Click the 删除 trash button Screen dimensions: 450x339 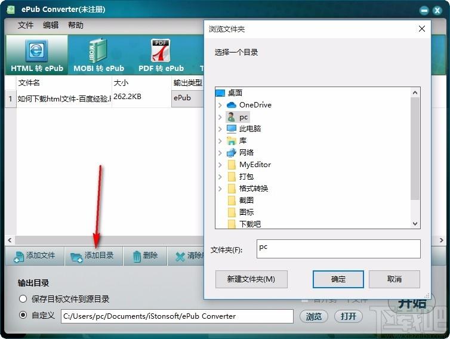coord(145,255)
